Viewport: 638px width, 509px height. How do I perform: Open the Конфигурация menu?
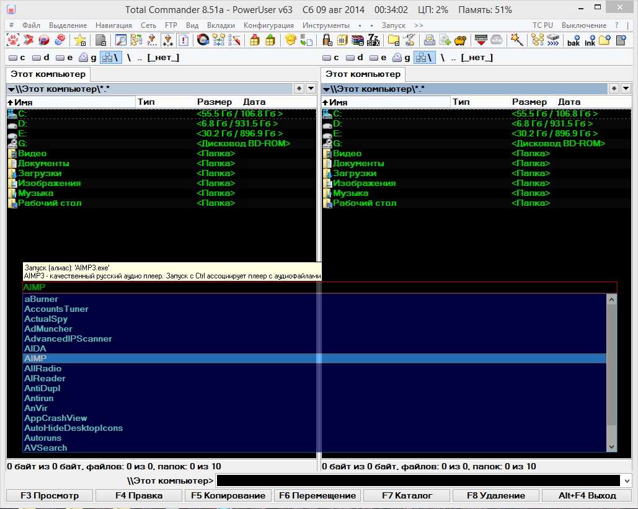click(x=268, y=25)
